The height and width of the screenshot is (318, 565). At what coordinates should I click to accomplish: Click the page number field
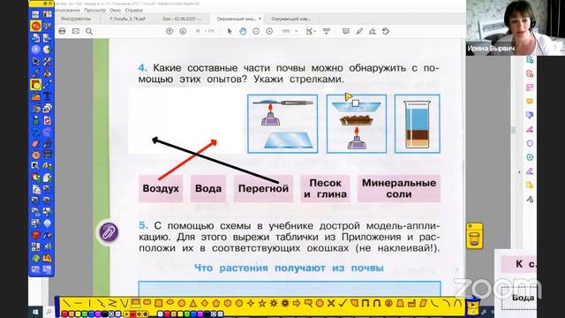tap(198, 32)
